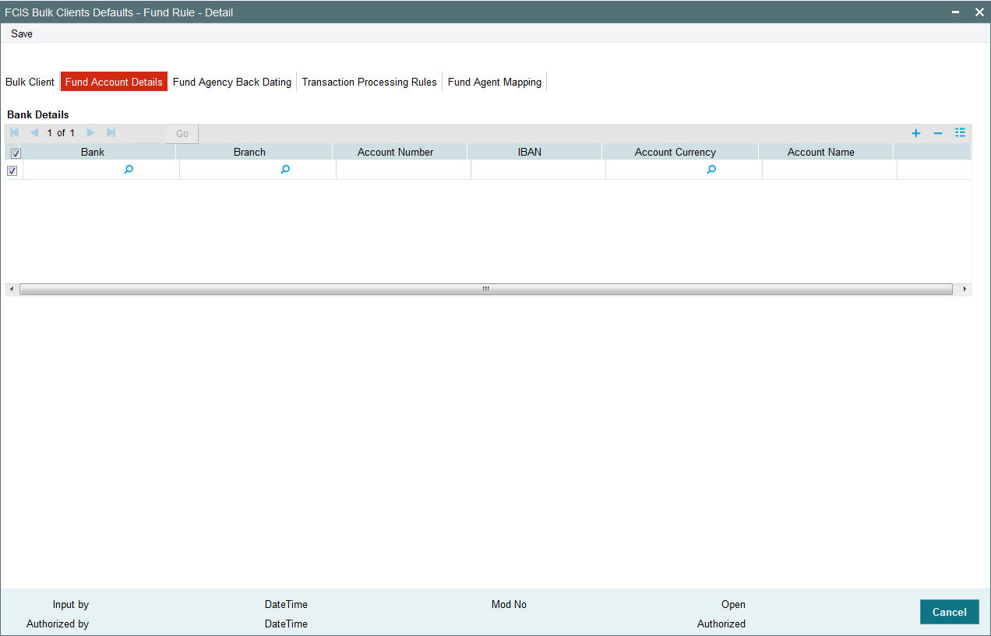Click the Bank column header

pyautogui.click(x=93, y=152)
